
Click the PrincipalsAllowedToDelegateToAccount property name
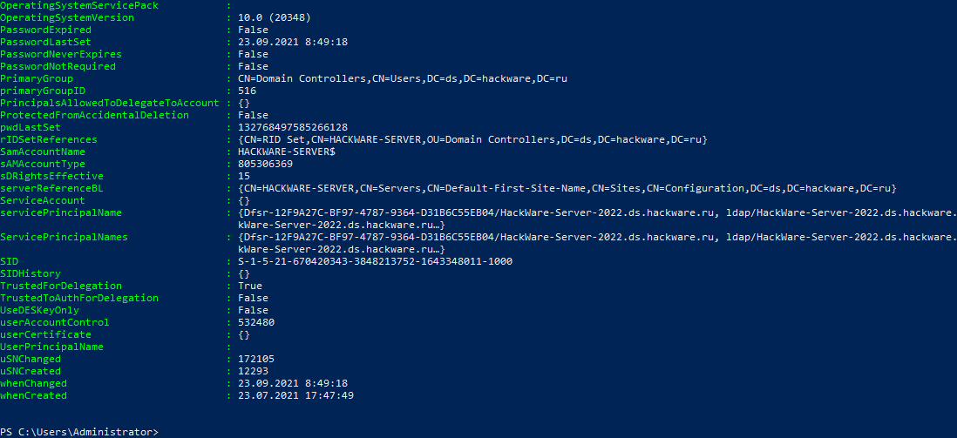coord(109,103)
